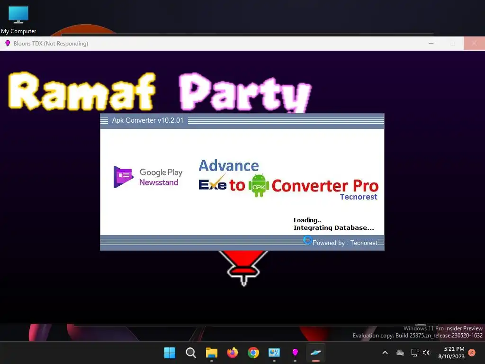Open the My Computer desktop icon
This screenshot has height=364, width=485.
pos(18,19)
